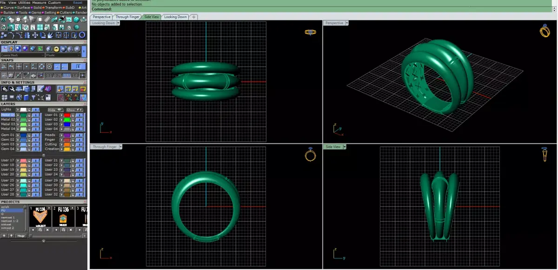The image size is (558, 270).
Task: Toggle visibility of the User 17 layer
Action: pyautogui.click(x=35, y=160)
